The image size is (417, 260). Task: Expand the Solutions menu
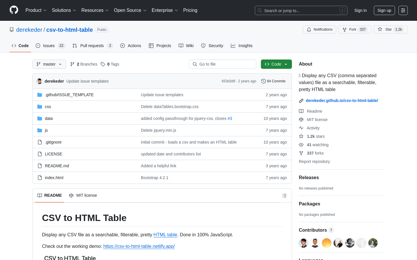click(64, 10)
